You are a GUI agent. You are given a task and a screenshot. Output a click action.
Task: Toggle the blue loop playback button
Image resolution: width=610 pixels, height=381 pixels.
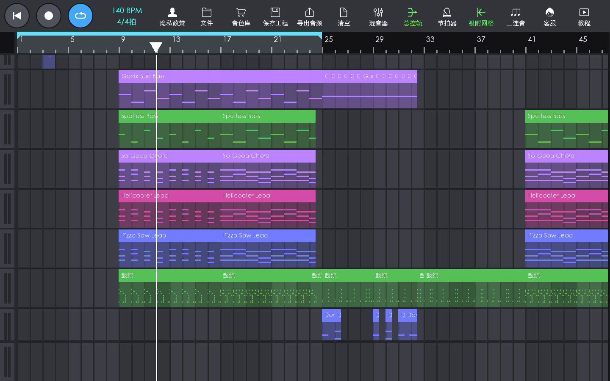tap(80, 16)
